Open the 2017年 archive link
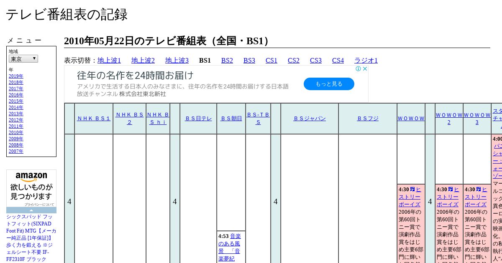Image resolution: width=502 pixels, height=263 pixels. [16, 89]
